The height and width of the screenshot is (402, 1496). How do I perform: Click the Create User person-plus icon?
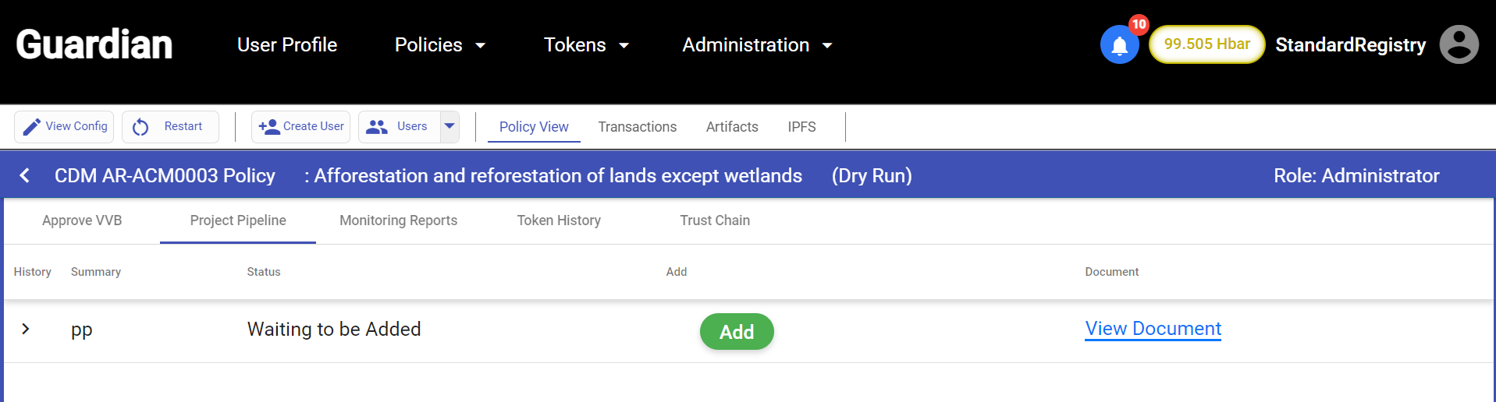(269, 127)
